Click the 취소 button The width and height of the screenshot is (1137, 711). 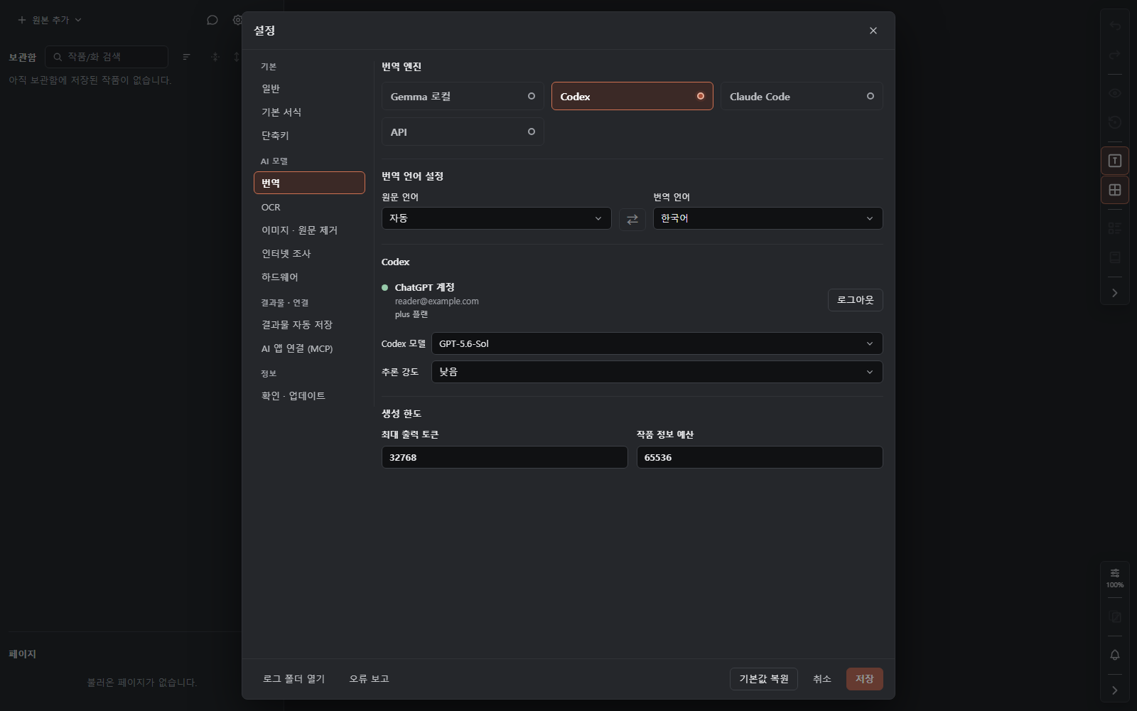click(x=822, y=679)
